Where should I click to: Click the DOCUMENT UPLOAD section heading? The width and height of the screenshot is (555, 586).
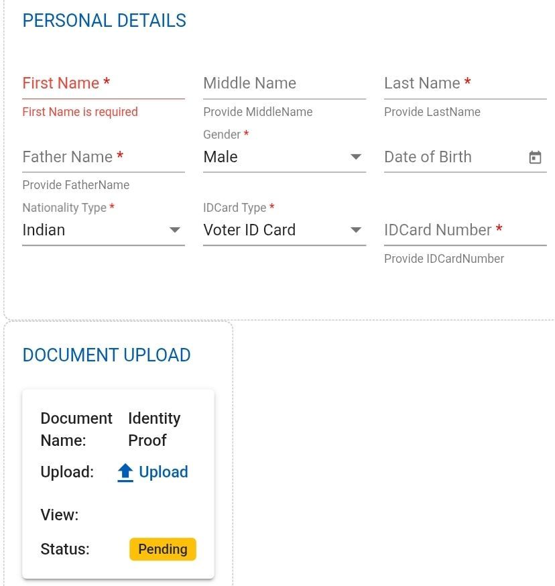pos(107,355)
